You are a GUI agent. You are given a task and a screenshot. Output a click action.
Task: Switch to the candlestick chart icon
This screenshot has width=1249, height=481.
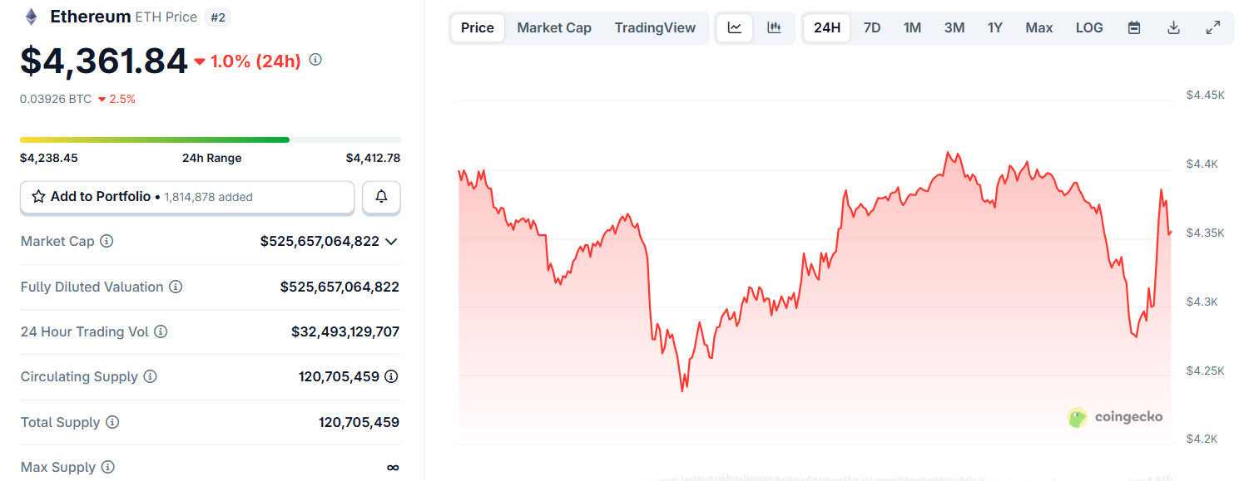774,27
